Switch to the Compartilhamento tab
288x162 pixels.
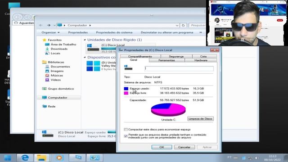(x=140, y=56)
